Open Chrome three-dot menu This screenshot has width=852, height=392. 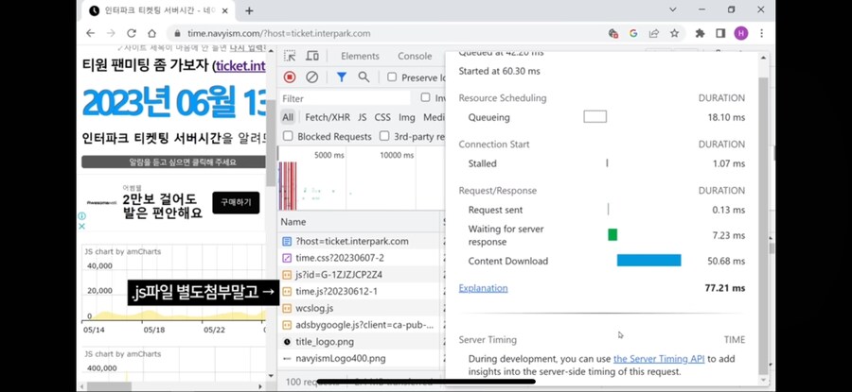pyautogui.click(x=761, y=33)
